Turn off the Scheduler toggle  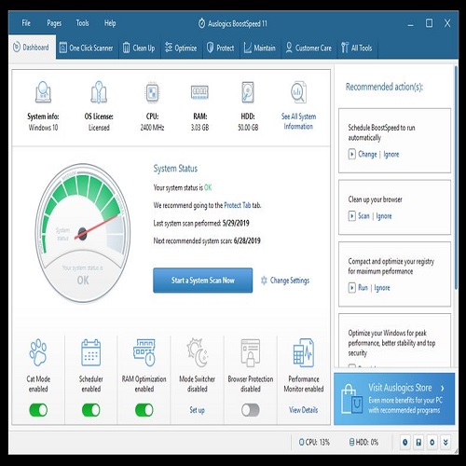[x=91, y=410]
